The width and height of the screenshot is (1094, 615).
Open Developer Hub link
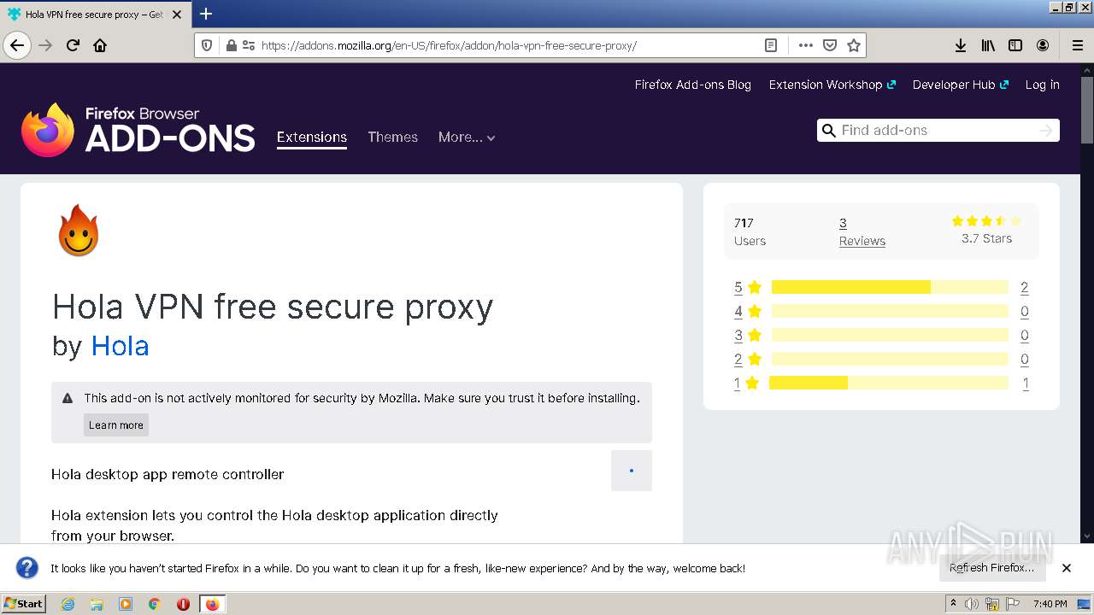click(960, 85)
